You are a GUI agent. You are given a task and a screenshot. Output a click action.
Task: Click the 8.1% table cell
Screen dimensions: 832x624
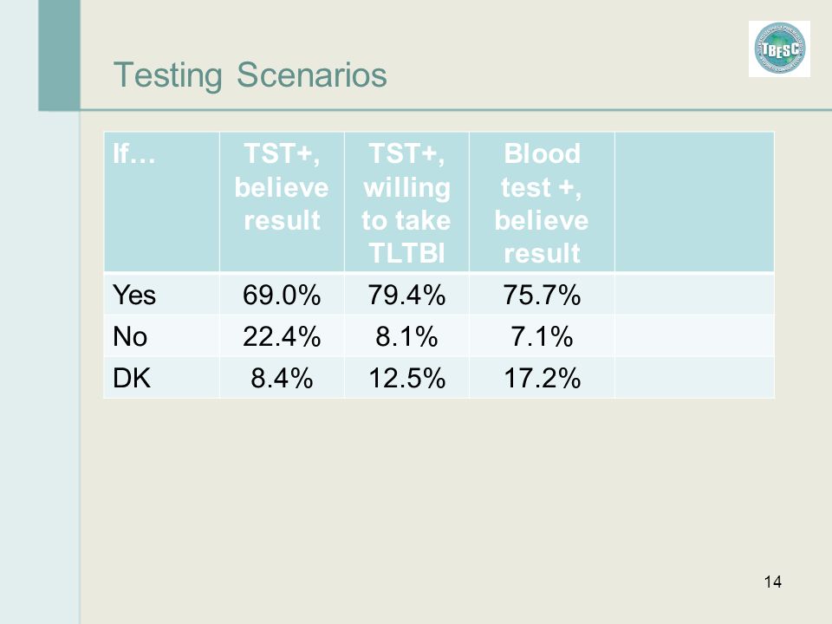(x=406, y=335)
